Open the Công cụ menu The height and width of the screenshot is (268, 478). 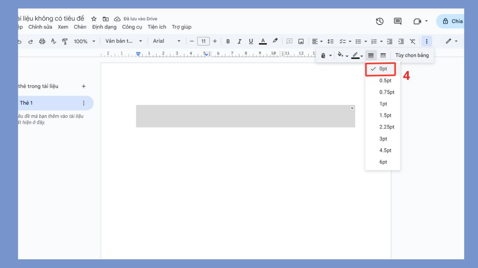coord(132,27)
